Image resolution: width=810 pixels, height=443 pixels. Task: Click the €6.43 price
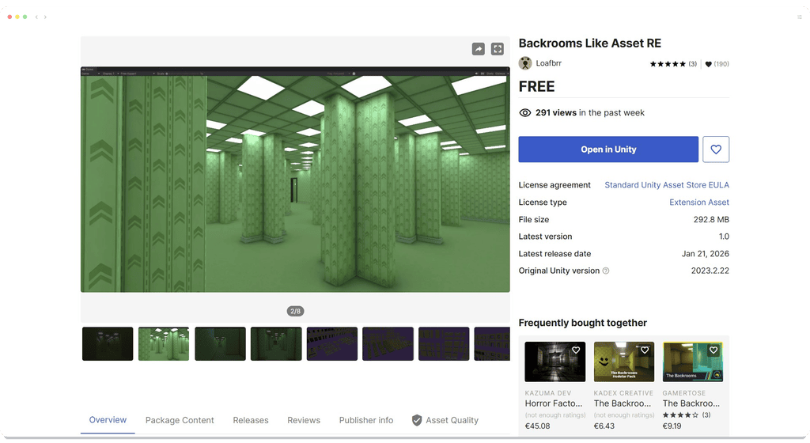click(x=604, y=426)
